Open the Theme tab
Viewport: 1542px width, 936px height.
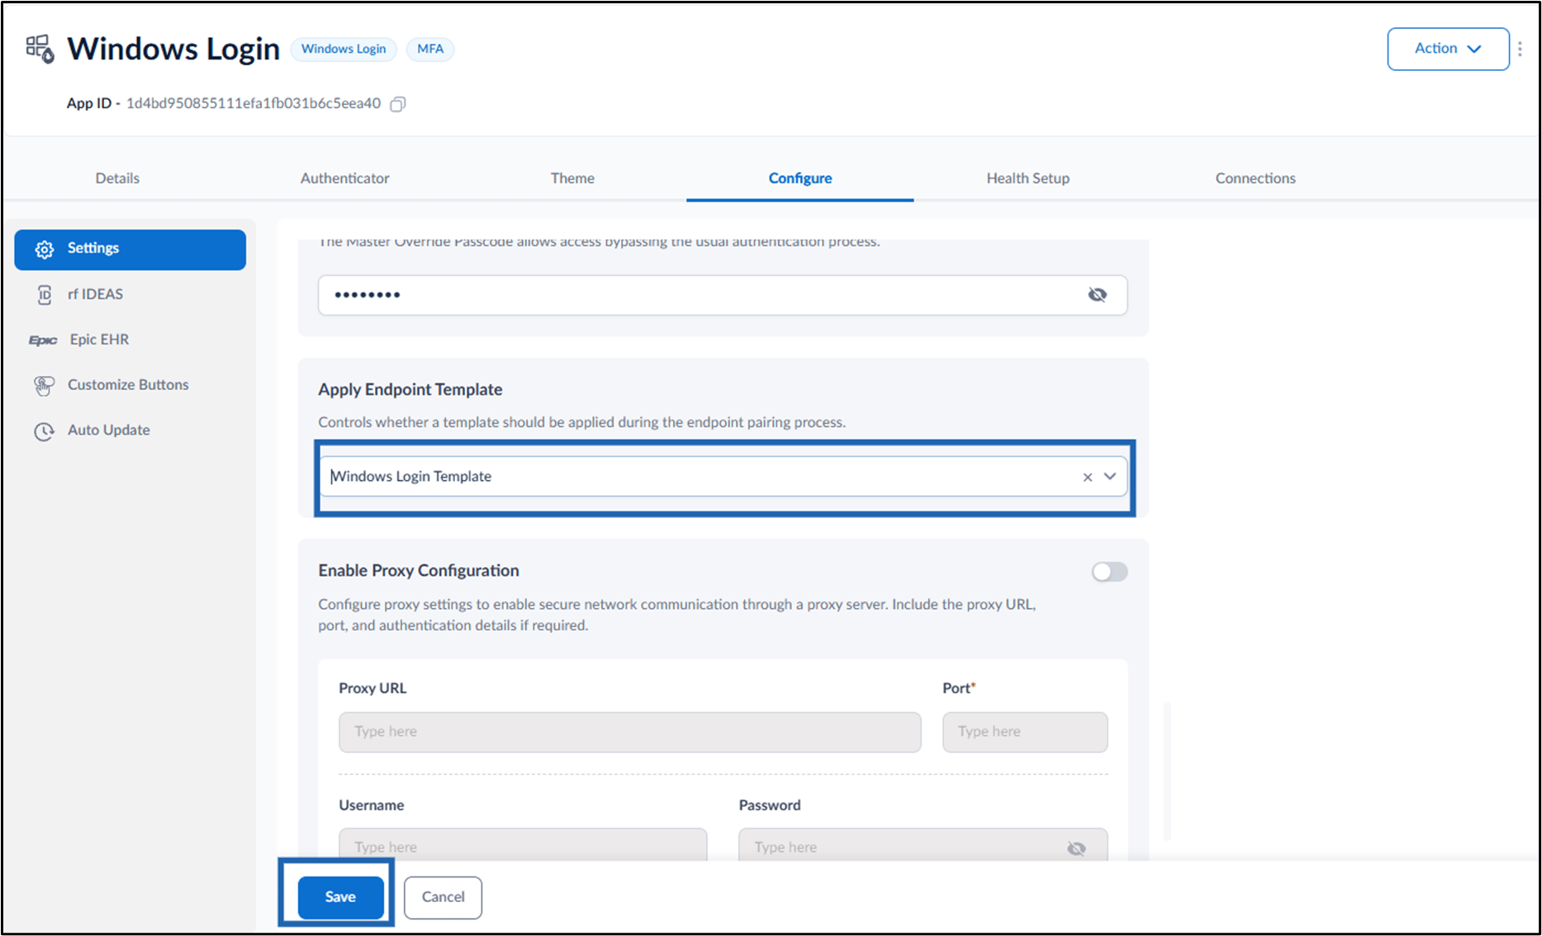[x=572, y=178]
